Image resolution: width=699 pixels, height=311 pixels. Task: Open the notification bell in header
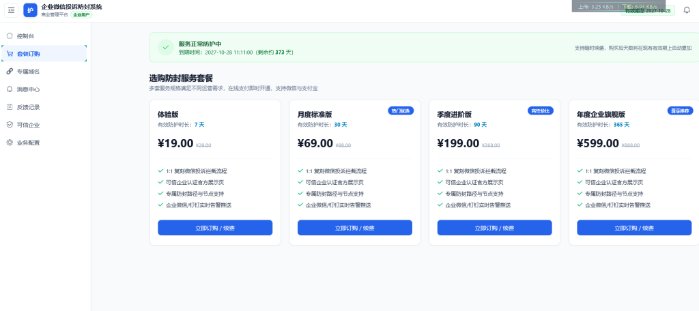[x=687, y=10]
